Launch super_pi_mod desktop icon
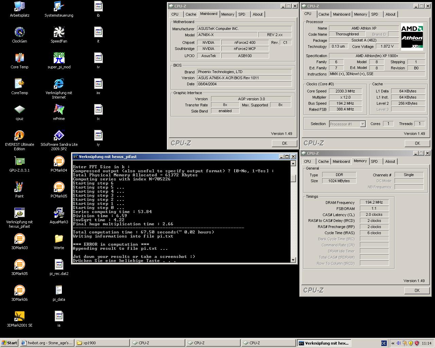Viewport: 435px width, 348px height. tap(59, 61)
